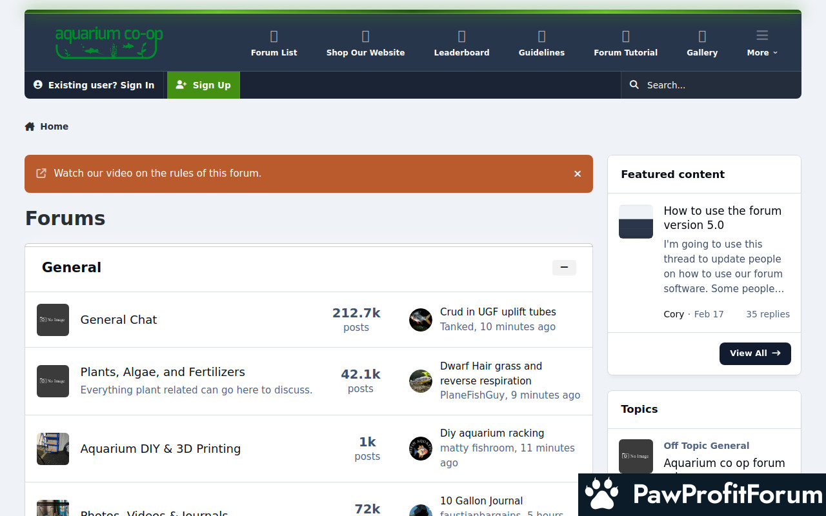Open matty fishroom profile link
This screenshot has width=826, height=516.
tap(477, 448)
